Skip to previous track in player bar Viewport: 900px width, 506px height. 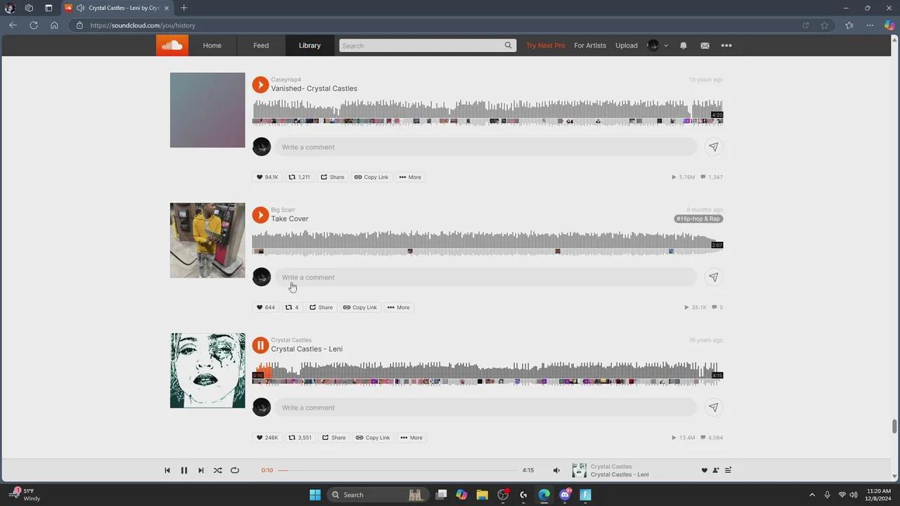(x=167, y=470)
